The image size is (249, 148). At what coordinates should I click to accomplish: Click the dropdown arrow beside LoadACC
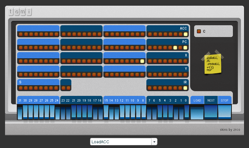[154, 142]
